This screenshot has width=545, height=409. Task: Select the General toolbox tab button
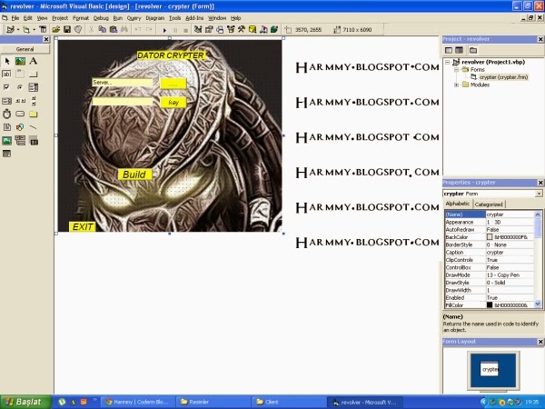click(25, 49)
